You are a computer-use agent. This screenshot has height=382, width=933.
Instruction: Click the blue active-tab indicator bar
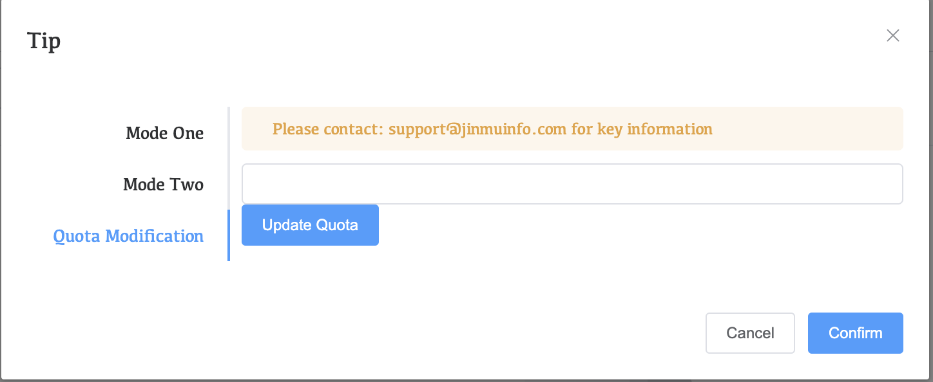point(229,235)
